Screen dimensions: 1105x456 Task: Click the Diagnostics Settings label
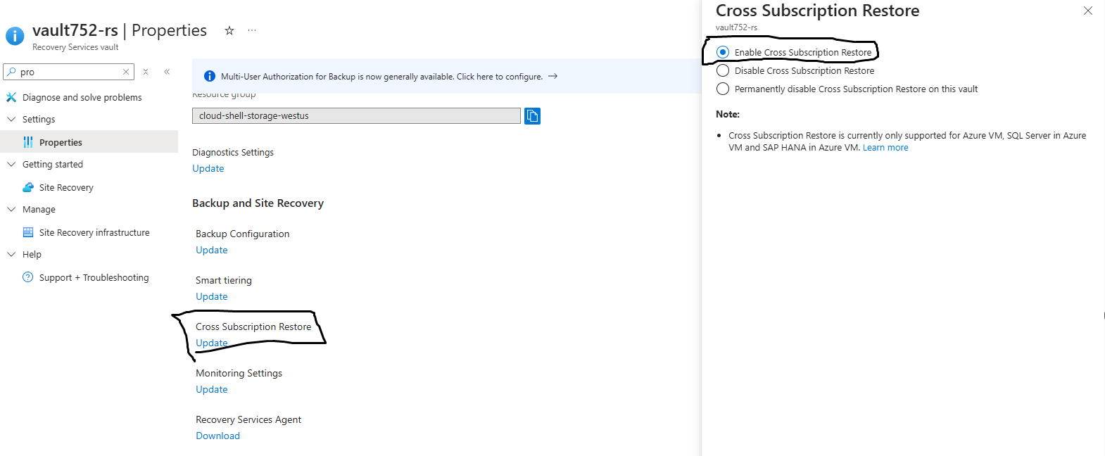click(x=233, y=152)
